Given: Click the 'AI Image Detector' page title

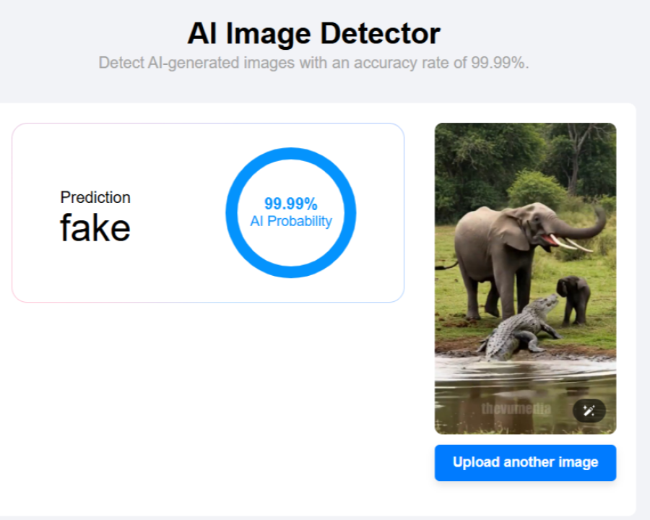Looking at the screenshot, I should pos(313,32).
